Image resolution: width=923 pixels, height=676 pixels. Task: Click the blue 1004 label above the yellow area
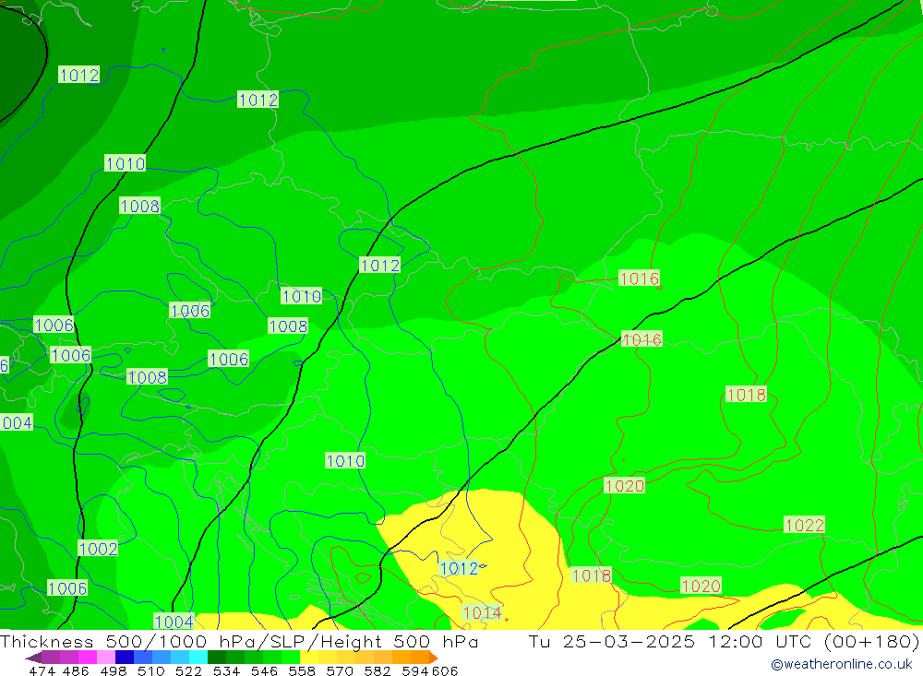[x=174, y=622]
